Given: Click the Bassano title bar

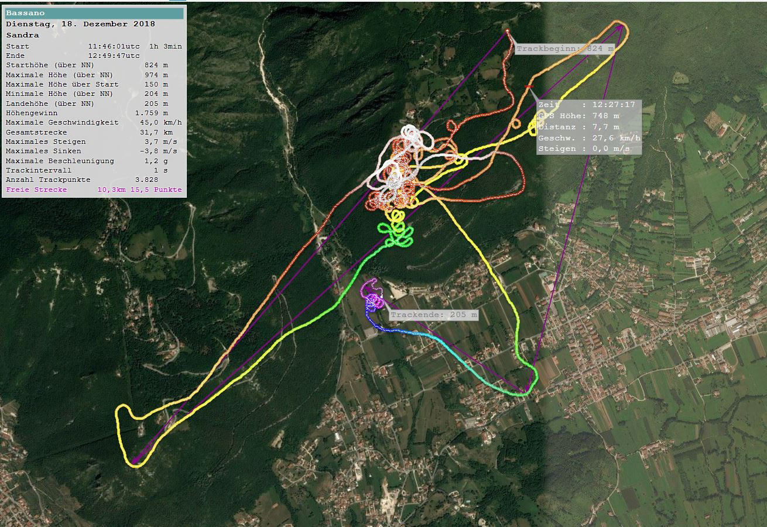Looking at the screenshot, I should point(94,13).
